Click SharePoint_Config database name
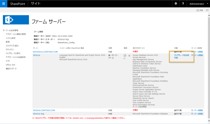The image size is (210, 124). tap(66, 42)
